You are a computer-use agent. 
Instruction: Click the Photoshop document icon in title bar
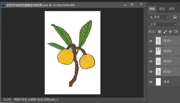coord(3,5)
